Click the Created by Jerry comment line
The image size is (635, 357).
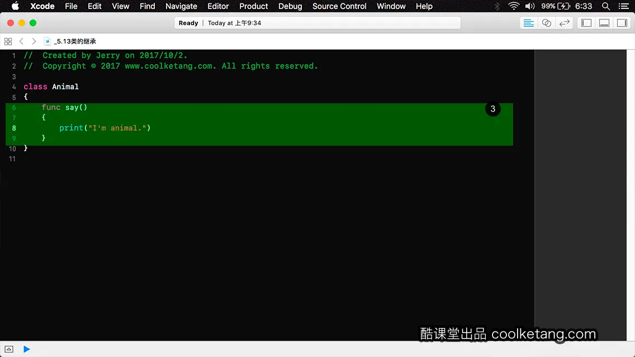105,55
